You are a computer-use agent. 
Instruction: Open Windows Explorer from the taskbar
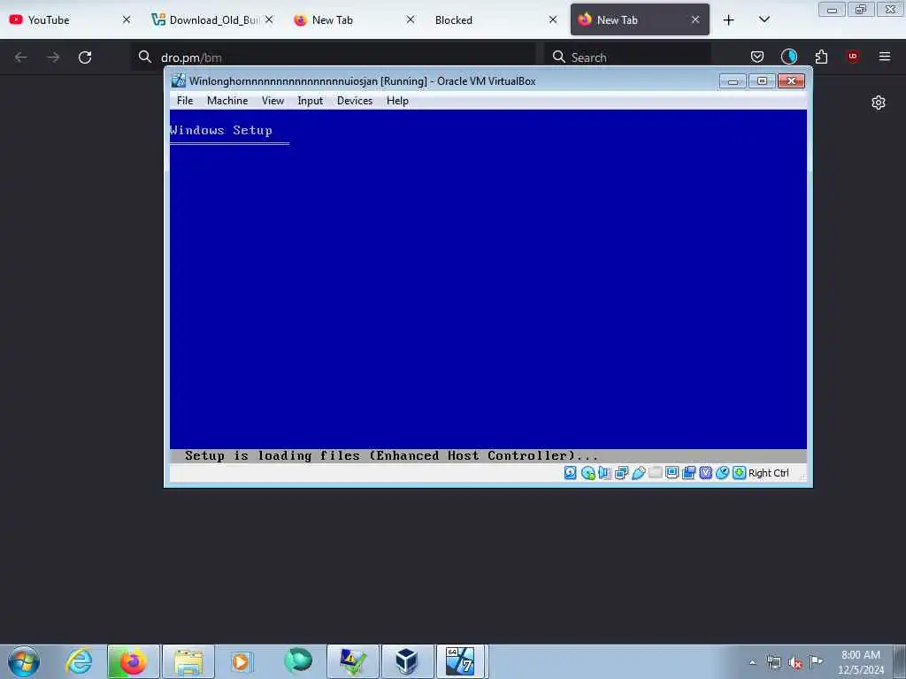pos(188,661)
